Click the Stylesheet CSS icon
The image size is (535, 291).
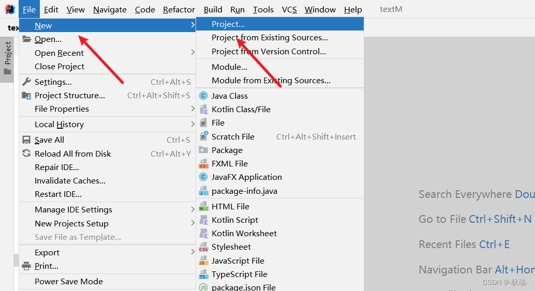click(203, 247)
